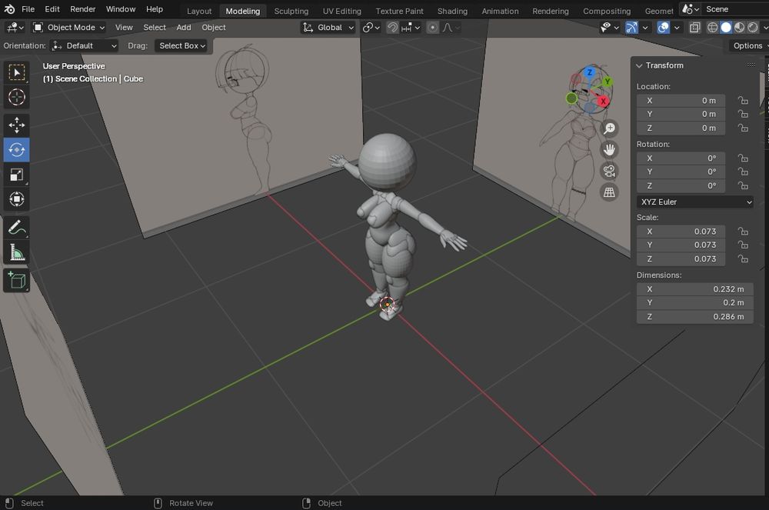Click the red X axis gizmo
The image size is (769, 510).
point(603,102)
